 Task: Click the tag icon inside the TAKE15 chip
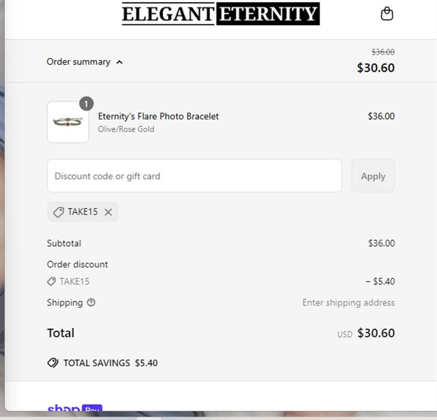[x=59, y=212]
